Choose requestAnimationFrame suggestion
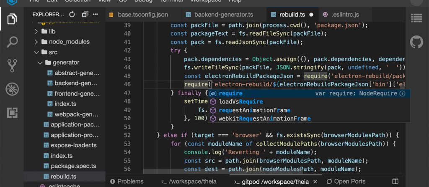This screenshot has width=429, height=187. [x=309, y=110]
